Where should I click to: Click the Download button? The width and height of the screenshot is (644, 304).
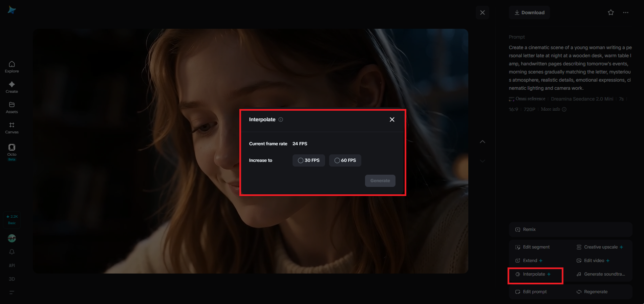(529, 13)
